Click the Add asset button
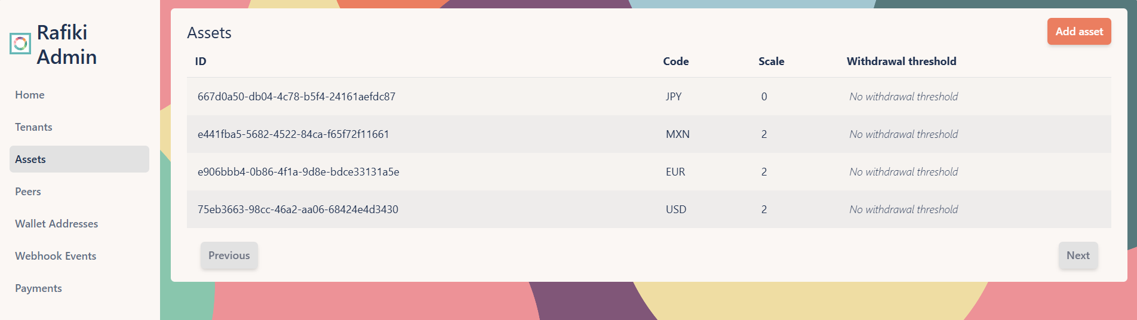This screenshot has height=320, width=1137. coord(1078,32)
